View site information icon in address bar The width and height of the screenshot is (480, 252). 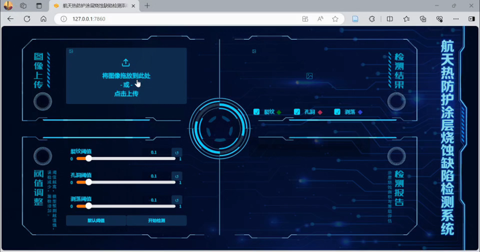pyautogui.click(x=64, y=19)
